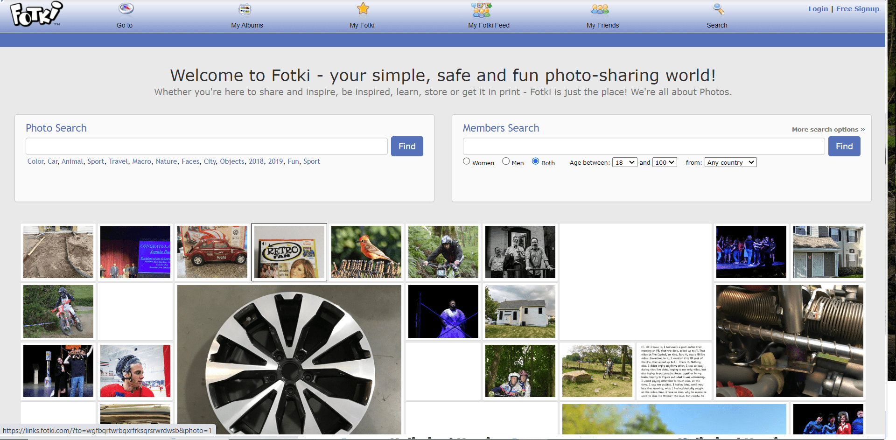
Task: Click the Free Signup link
Action: pyautogui.click(x=857, y=9)
